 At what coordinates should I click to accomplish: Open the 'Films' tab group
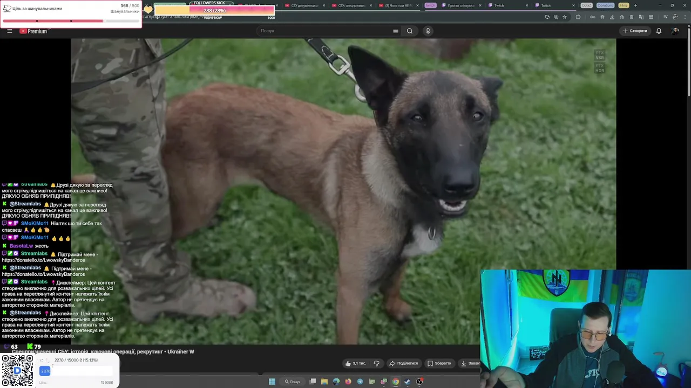coord(624,5)
